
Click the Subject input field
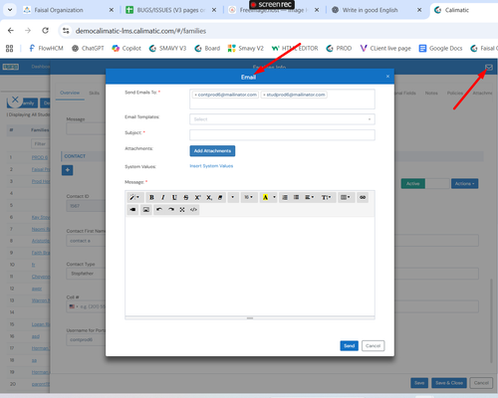click(282, 135)
